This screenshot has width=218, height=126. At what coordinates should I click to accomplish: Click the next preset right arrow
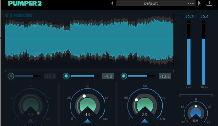[x=199, y=3]
